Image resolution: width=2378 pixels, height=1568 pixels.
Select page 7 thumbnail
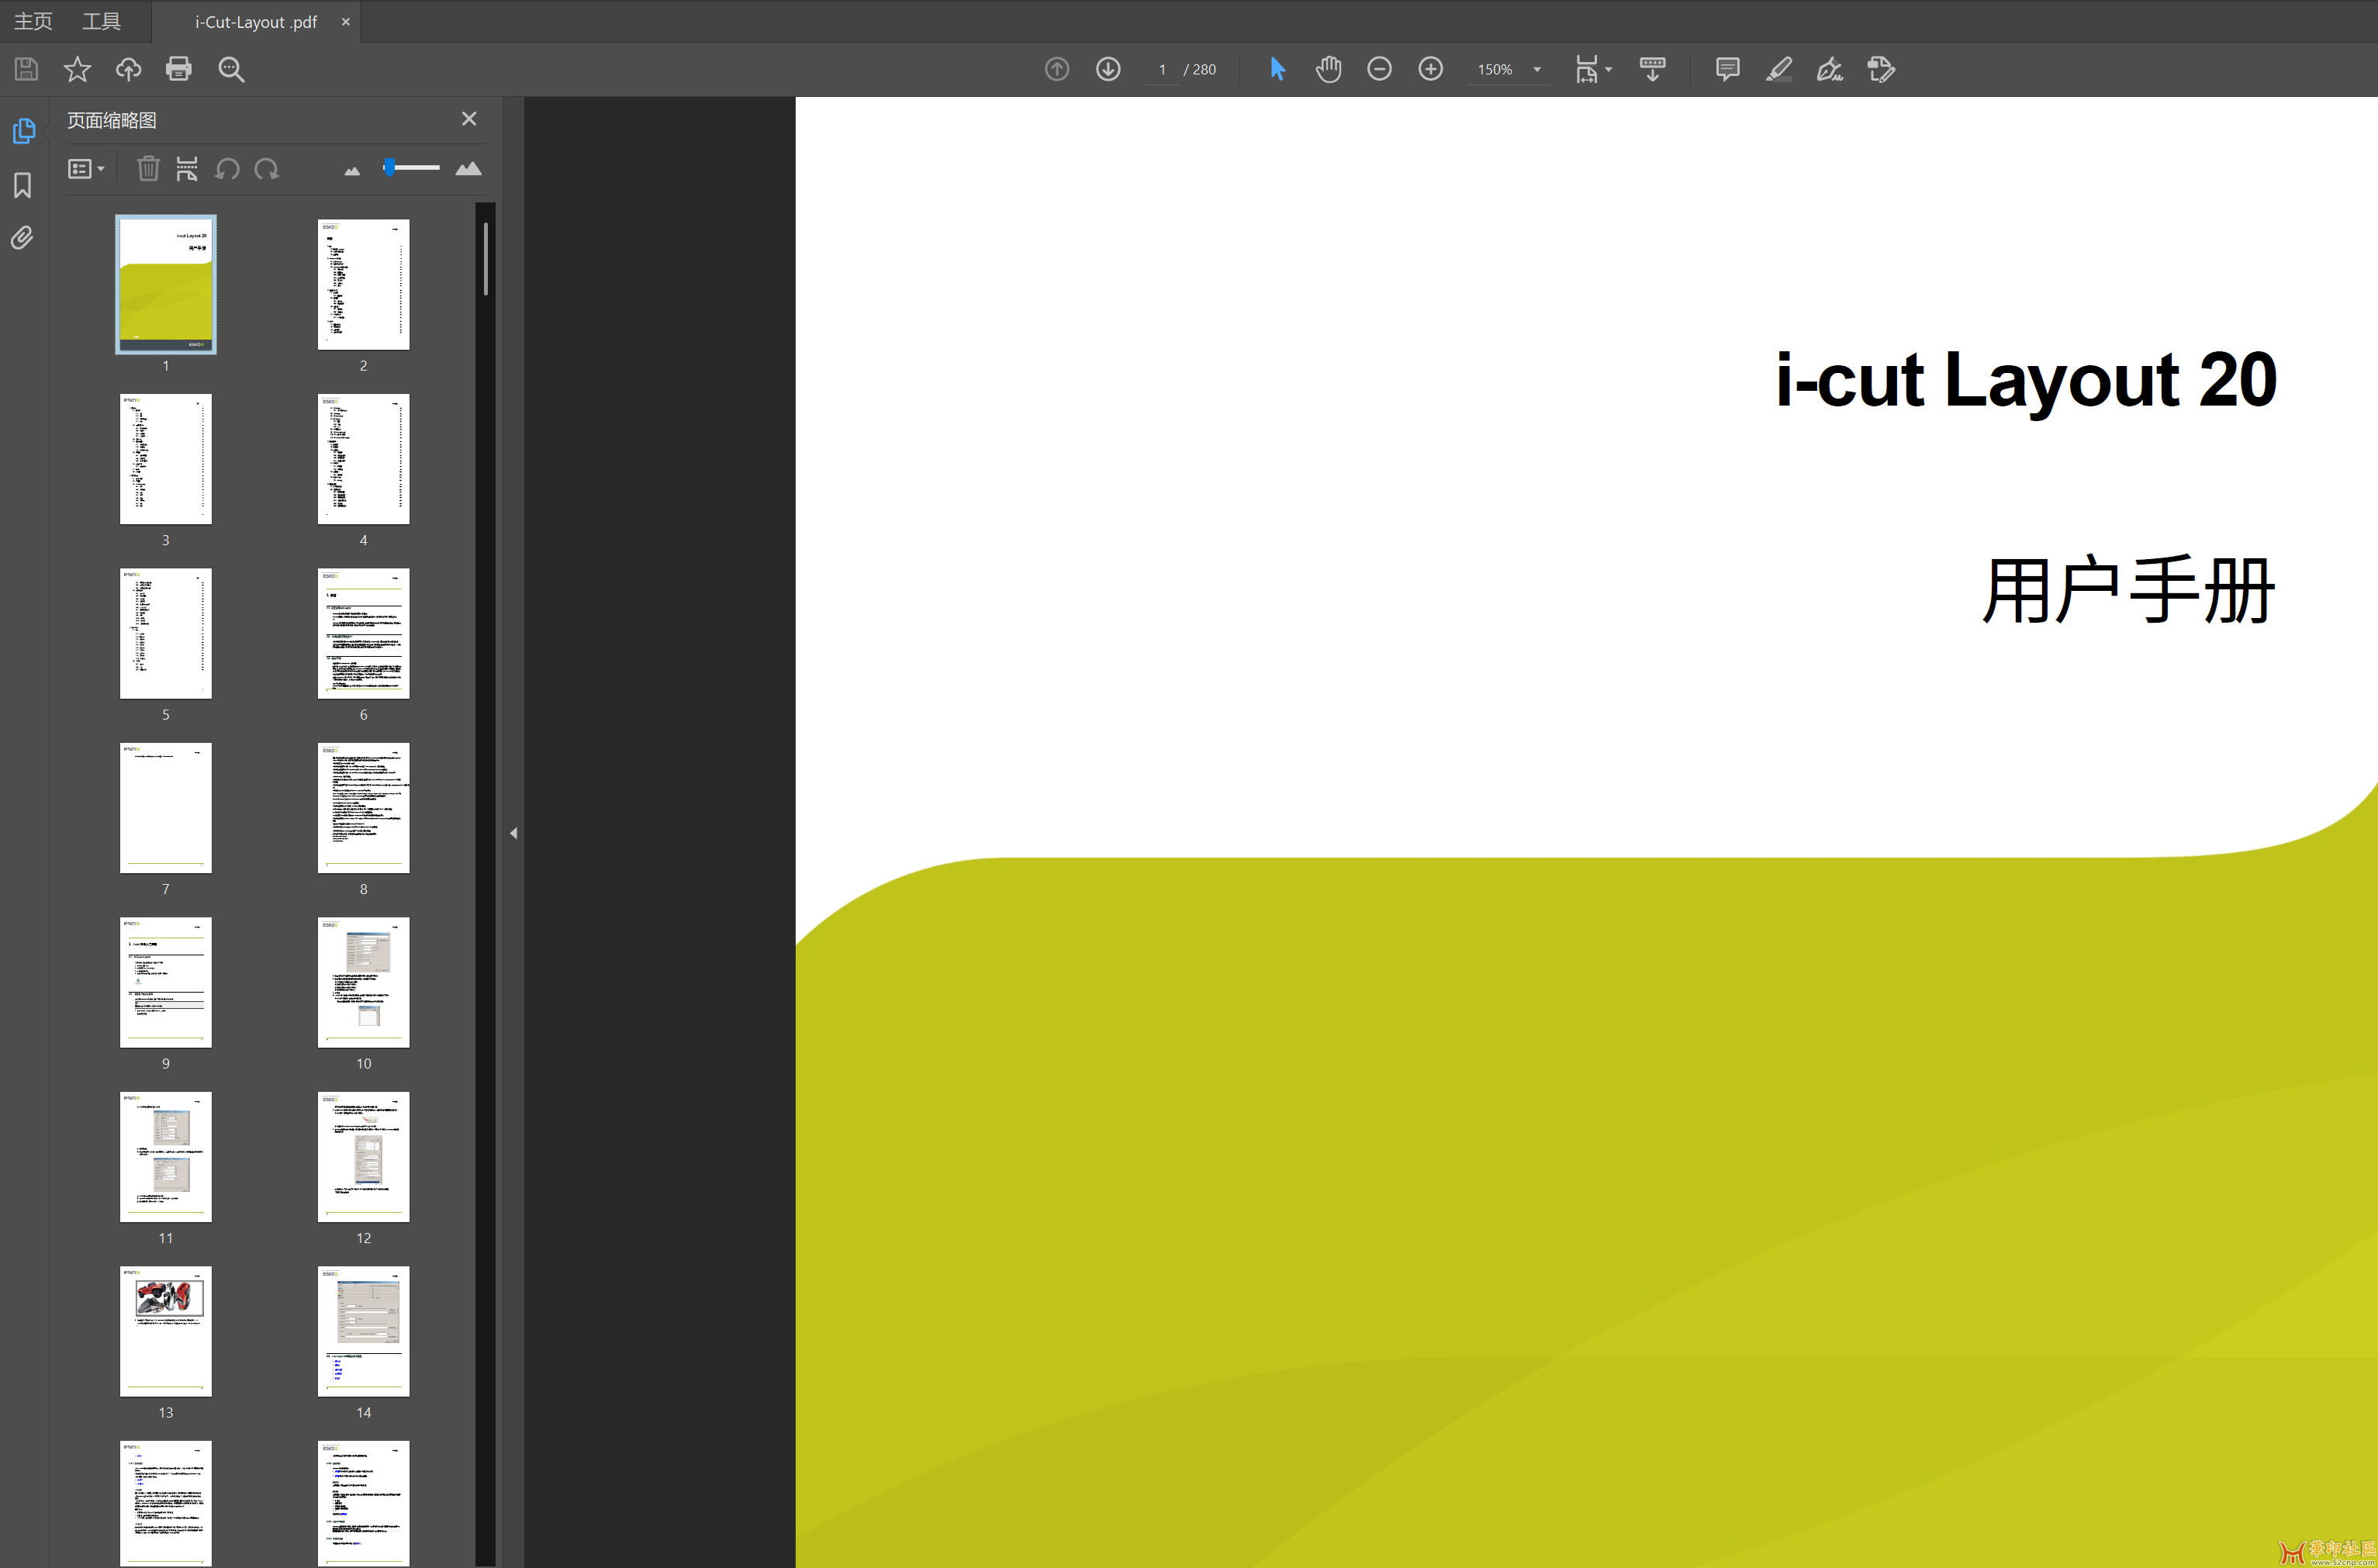(166, 808)
